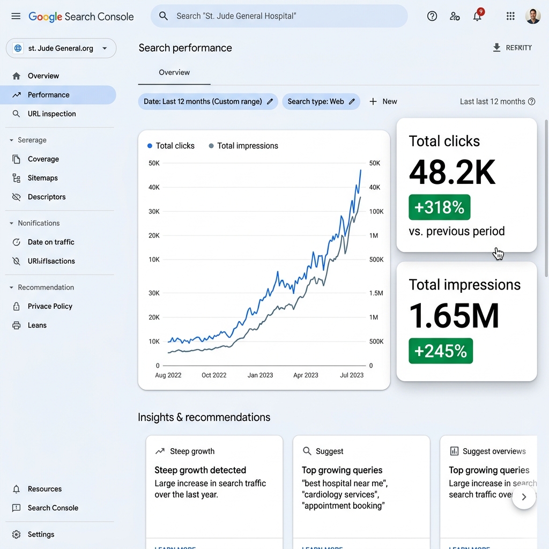The width and height of the screenshot is (549, 549).
Task: Toggle Total clicks series in legend
Action: coord(171,146)
